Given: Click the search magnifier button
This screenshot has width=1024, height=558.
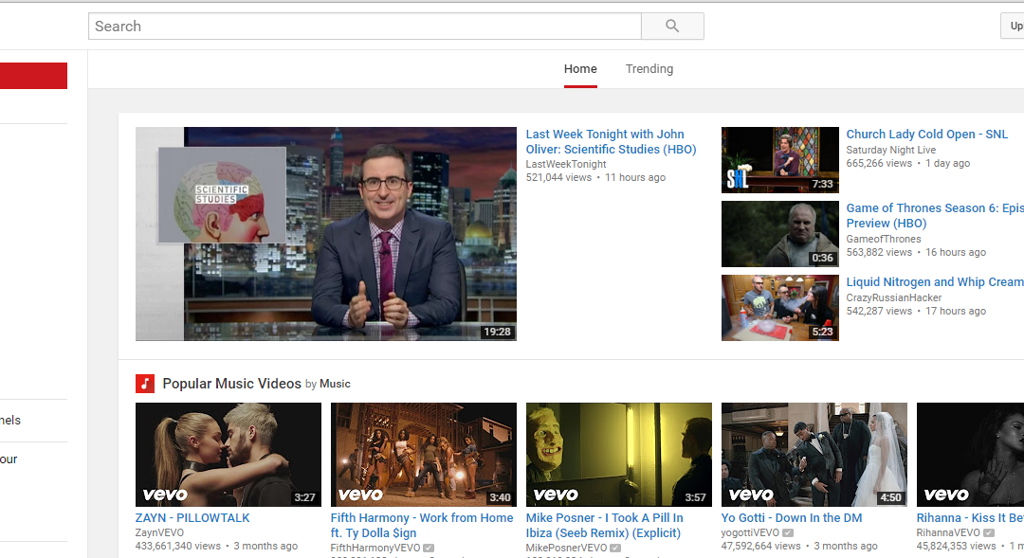Looking at the screenshot, I should (x=672, y=27).
